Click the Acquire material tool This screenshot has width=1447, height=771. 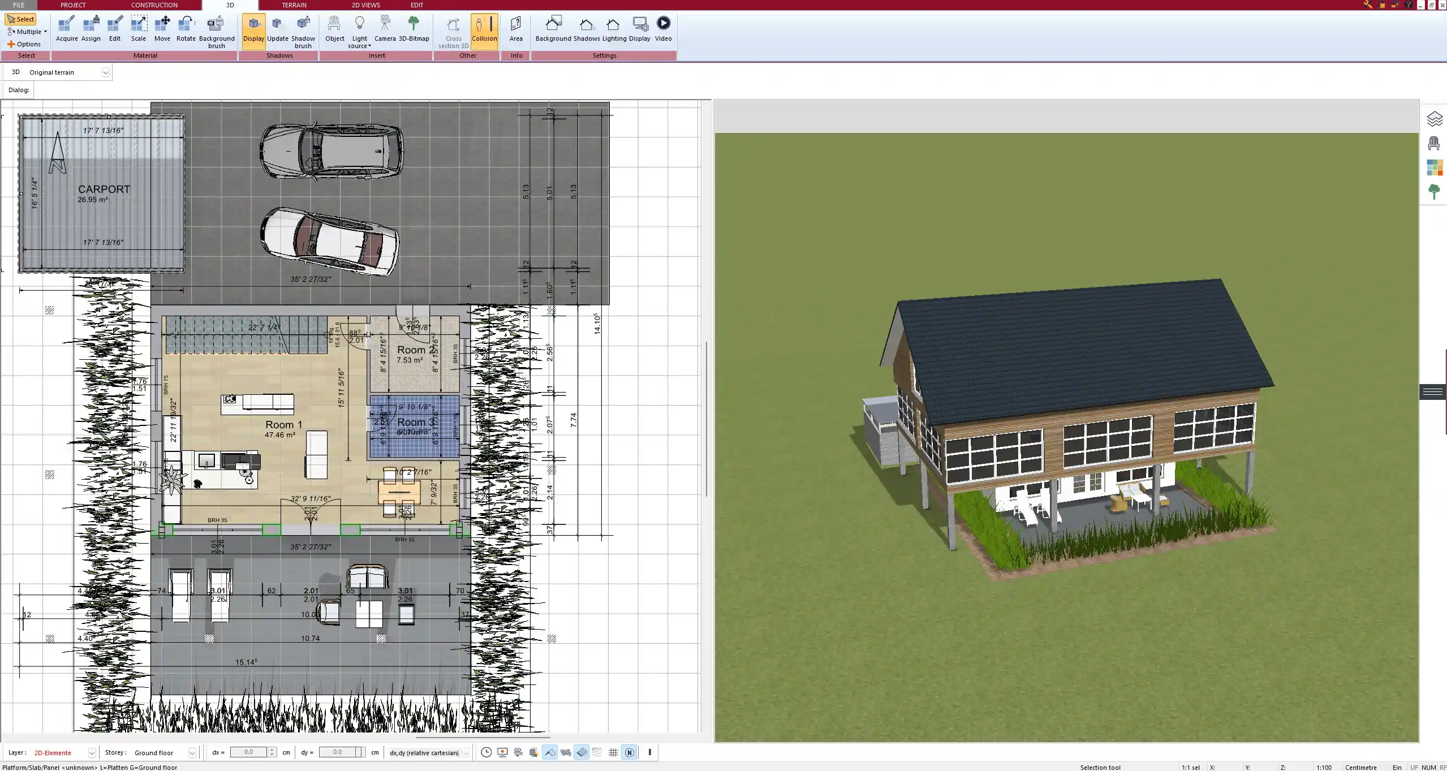[66, 28]
